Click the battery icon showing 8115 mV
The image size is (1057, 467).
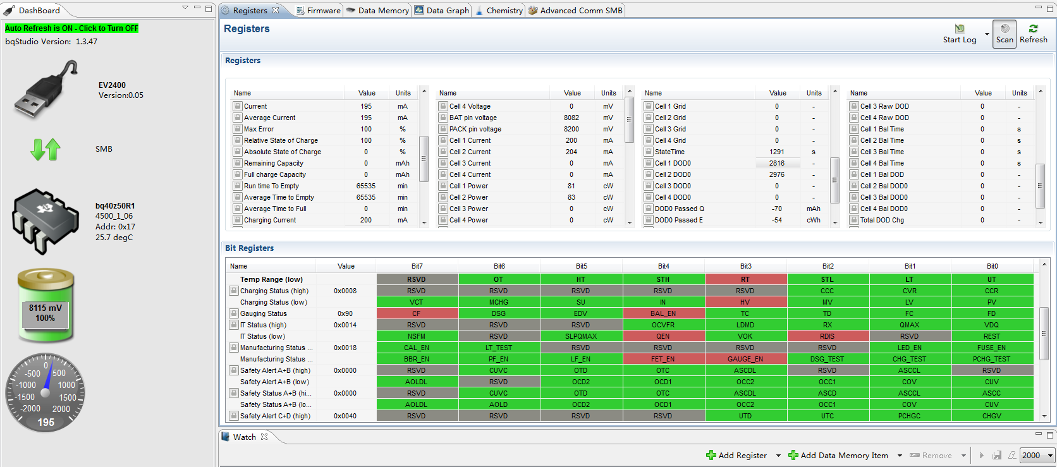pos(46,305)
